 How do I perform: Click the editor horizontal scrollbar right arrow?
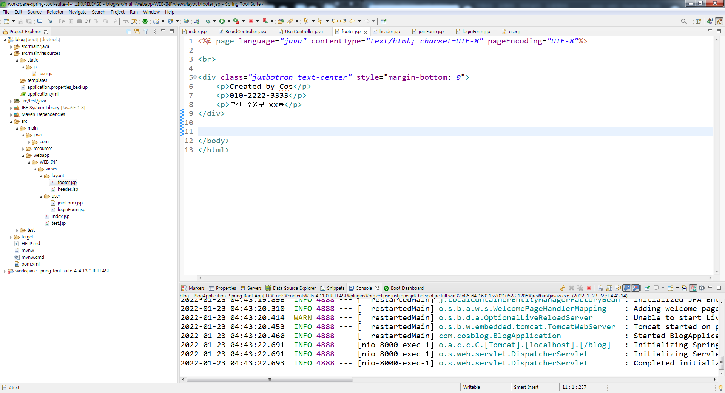click(710, 278)
